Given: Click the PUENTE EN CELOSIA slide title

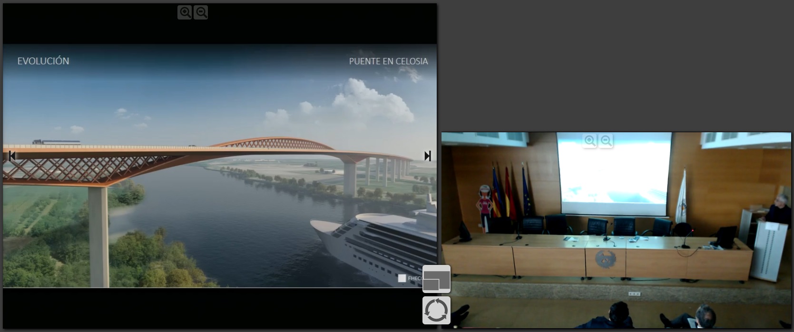Looking at the screenshot, I should pyautogui.click(x=388, y=61).
